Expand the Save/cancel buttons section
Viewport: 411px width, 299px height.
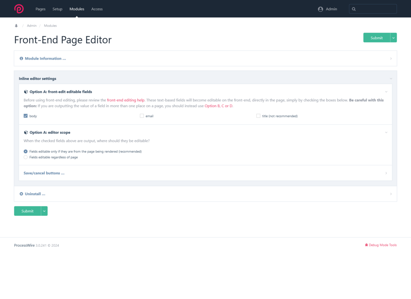(x=44, y=173)
